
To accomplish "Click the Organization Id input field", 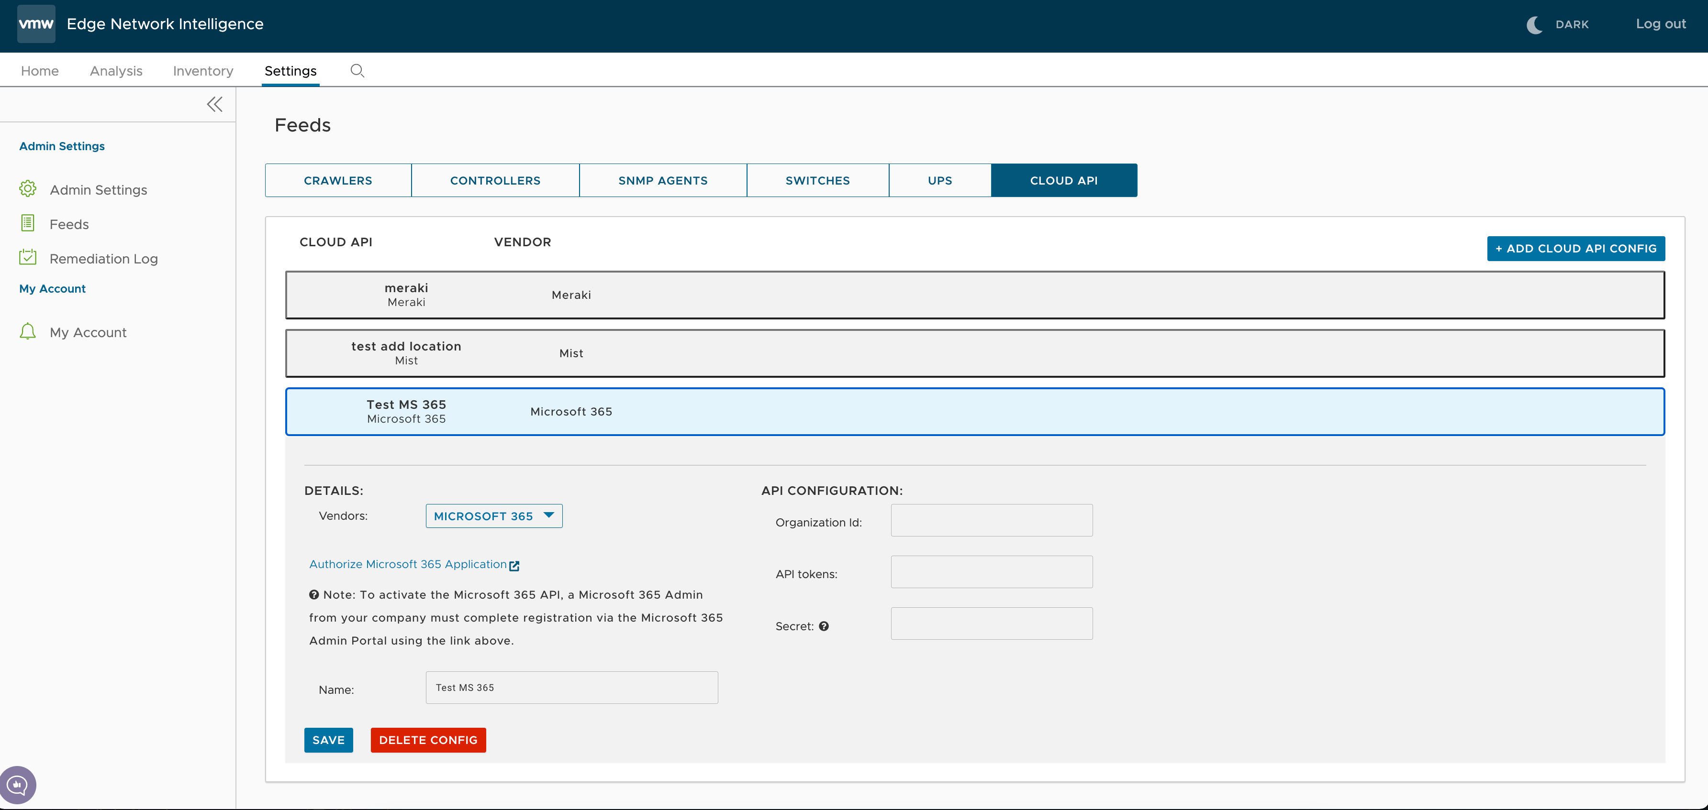I will pos(991,519).
